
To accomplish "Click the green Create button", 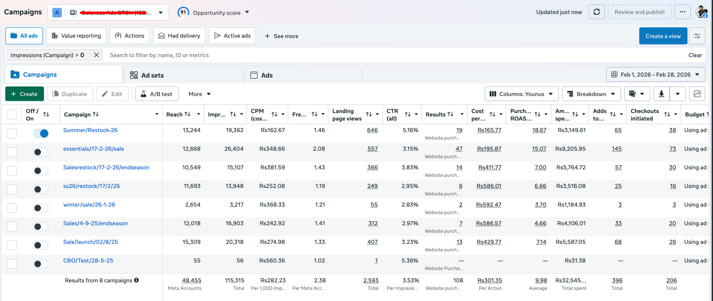I will 25,94.
